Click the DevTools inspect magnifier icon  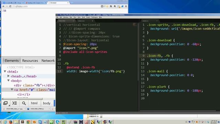pos(24,103)
